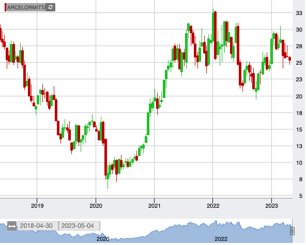Edit the end date field 2023-05-04
The height and width of the screenshot is (245, 306).
point(80,226)
